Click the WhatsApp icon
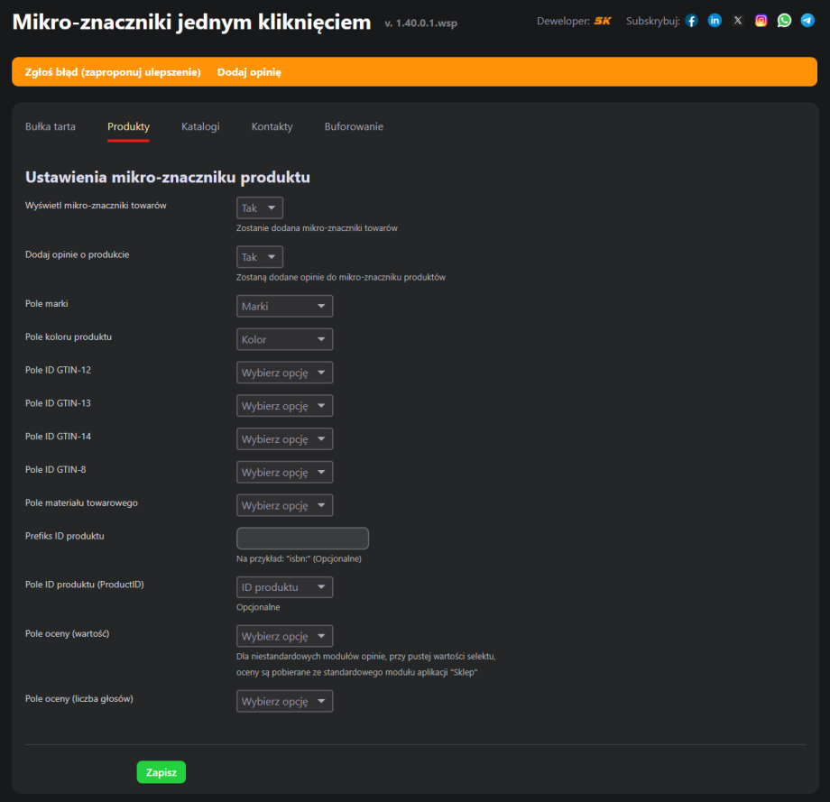 pyautogui.click(x=784, y=20)
